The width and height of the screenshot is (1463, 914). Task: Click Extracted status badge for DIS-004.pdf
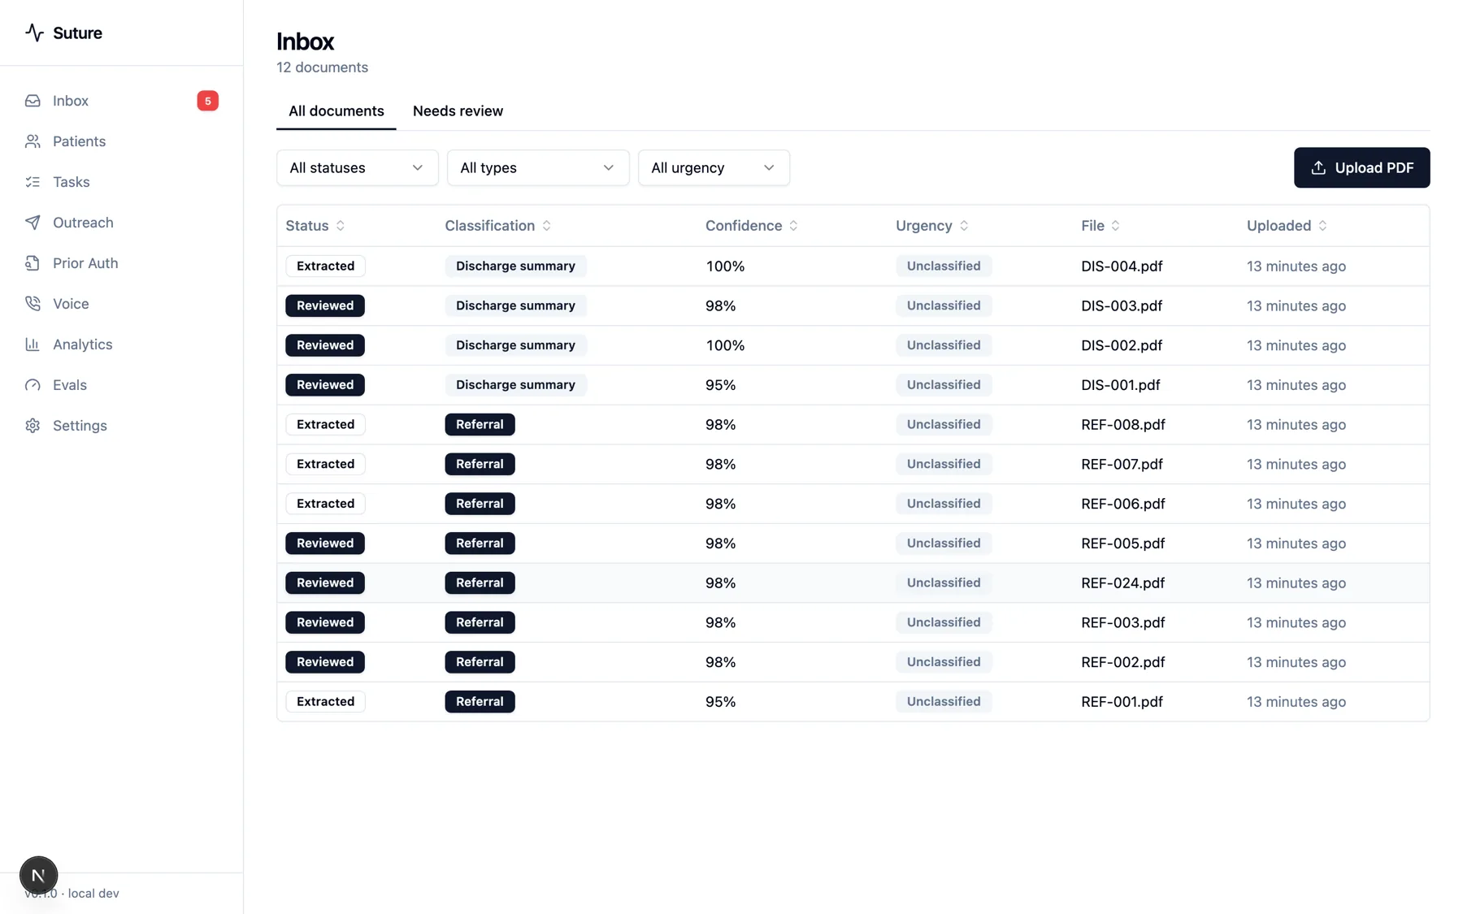pos(325,266)
